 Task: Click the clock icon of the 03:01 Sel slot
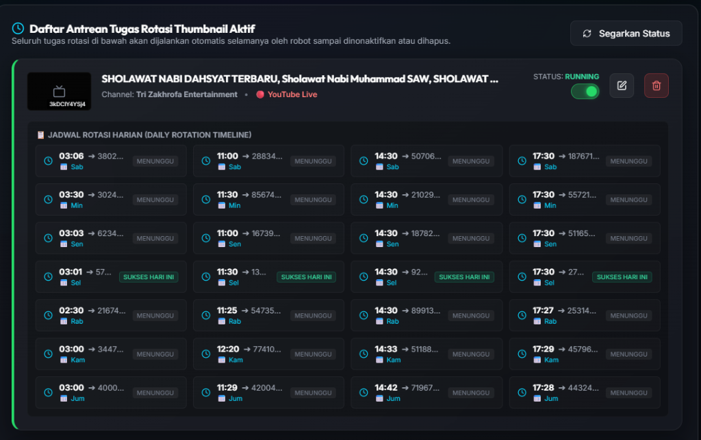[x=49, y=277]
